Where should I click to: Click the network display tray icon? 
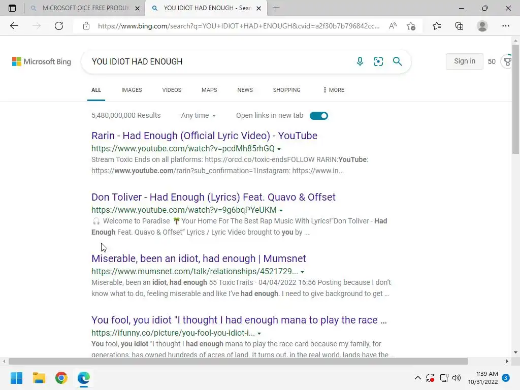444,378
